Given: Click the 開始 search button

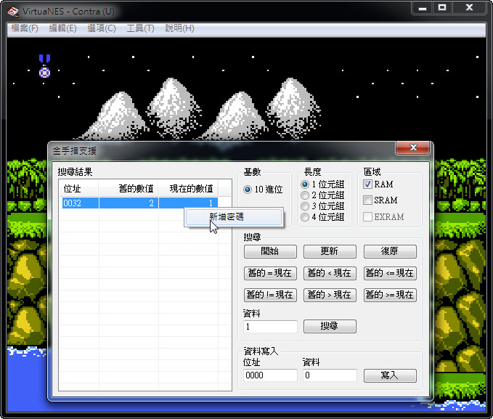Looking at the screenshot, I should click(270, 251).
